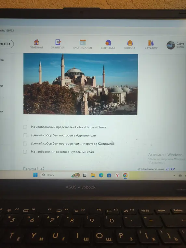Check 'при императоре Юстиниане' option
The image size is (186, 248).
coord(25,143)
